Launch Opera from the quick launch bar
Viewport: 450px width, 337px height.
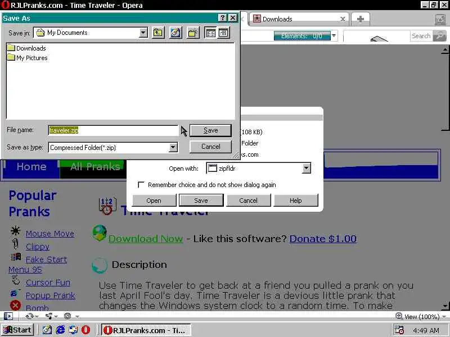tap(85, 330)
